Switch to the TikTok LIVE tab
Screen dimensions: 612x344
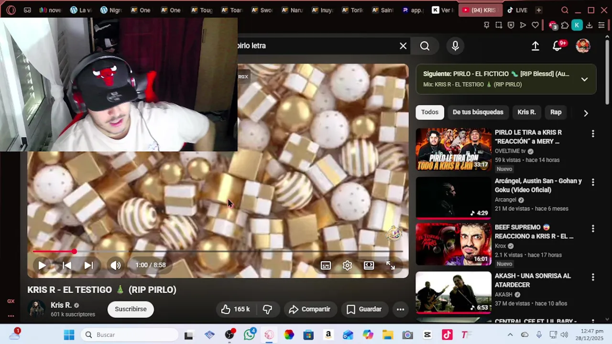(x=518, y=10)
